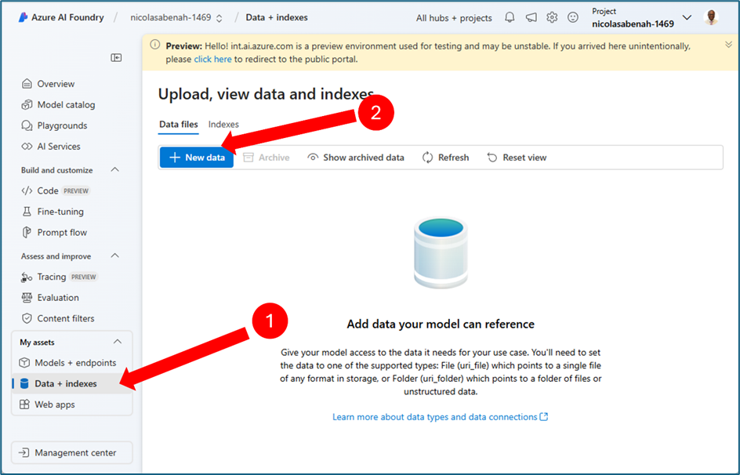This screenshot has height=475, width=740.
Task: Click the Azure AI Foundry logo icon
Action: (23, 17)
